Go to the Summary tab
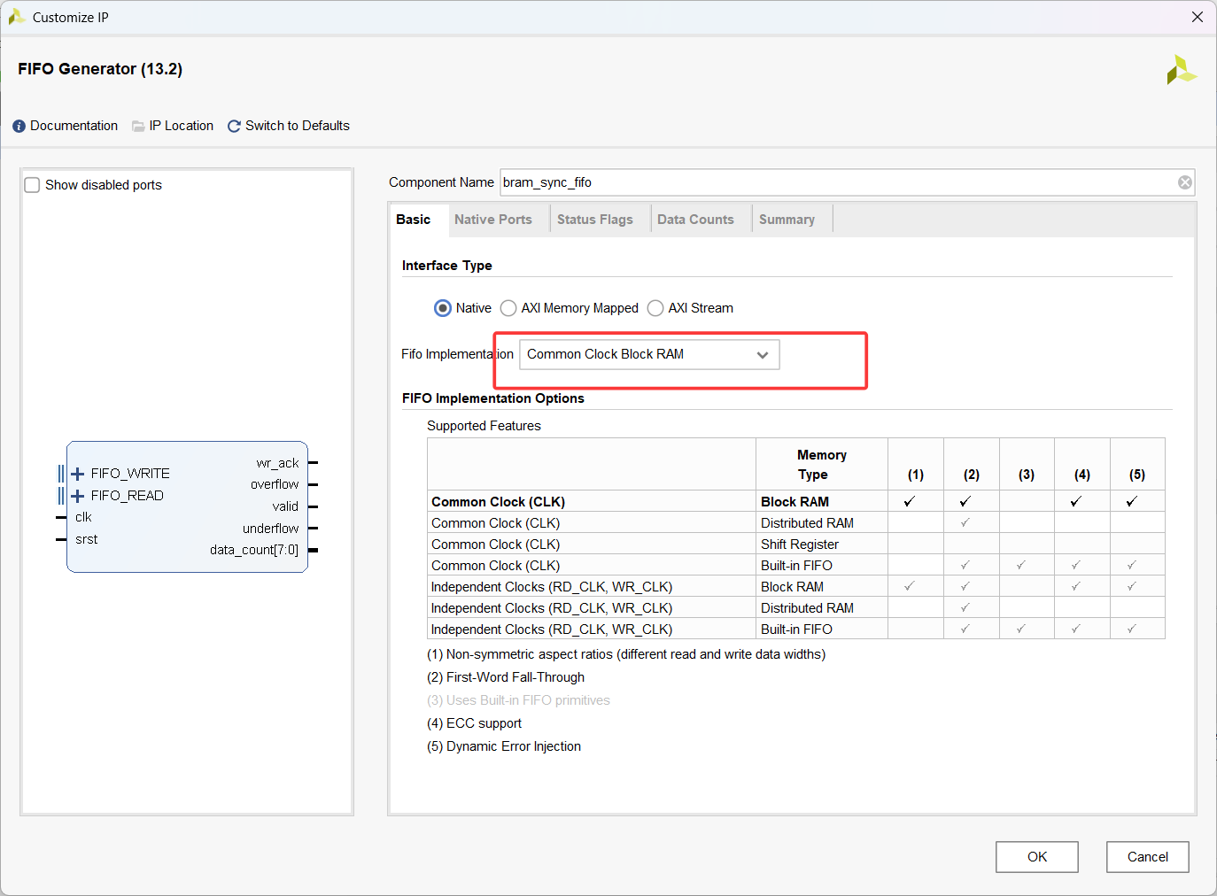Screen dimensions: 1217x896 (x=787, y=220)
